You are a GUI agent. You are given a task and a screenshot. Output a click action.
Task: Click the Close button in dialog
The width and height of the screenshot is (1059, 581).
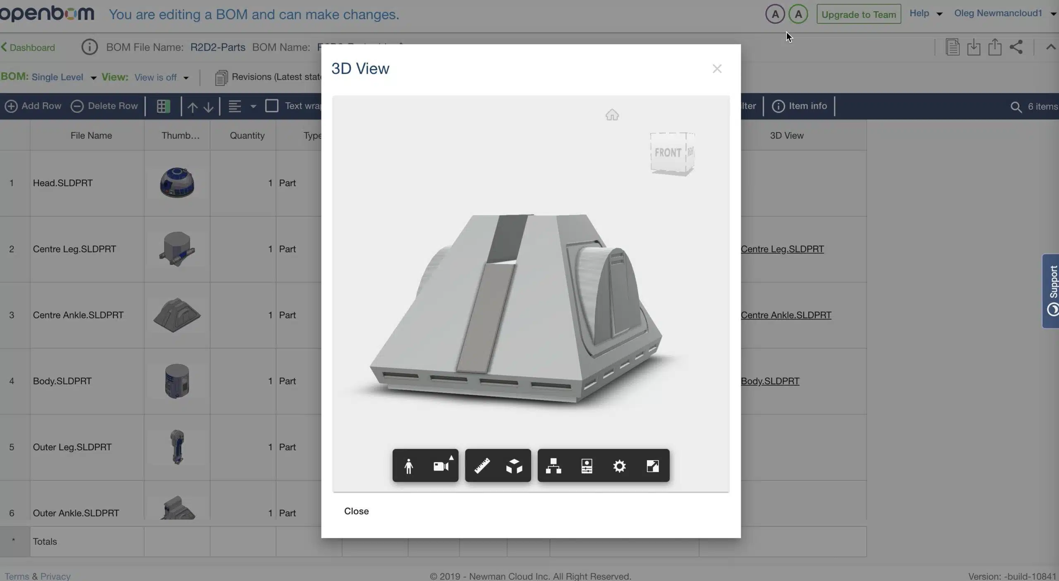tap(356, 511)
